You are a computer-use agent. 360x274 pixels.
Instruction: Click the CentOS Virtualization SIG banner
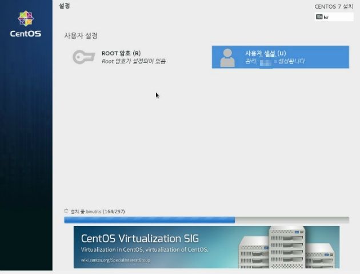(206, 247)
